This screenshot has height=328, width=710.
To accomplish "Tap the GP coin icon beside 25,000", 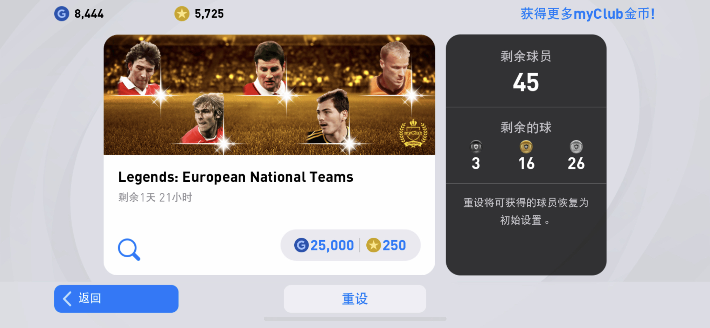I will coord(301,245).
